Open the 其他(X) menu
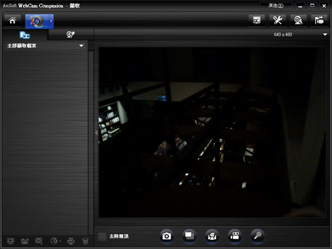Screen dimensions: 332x249 (x=276, y=6)
